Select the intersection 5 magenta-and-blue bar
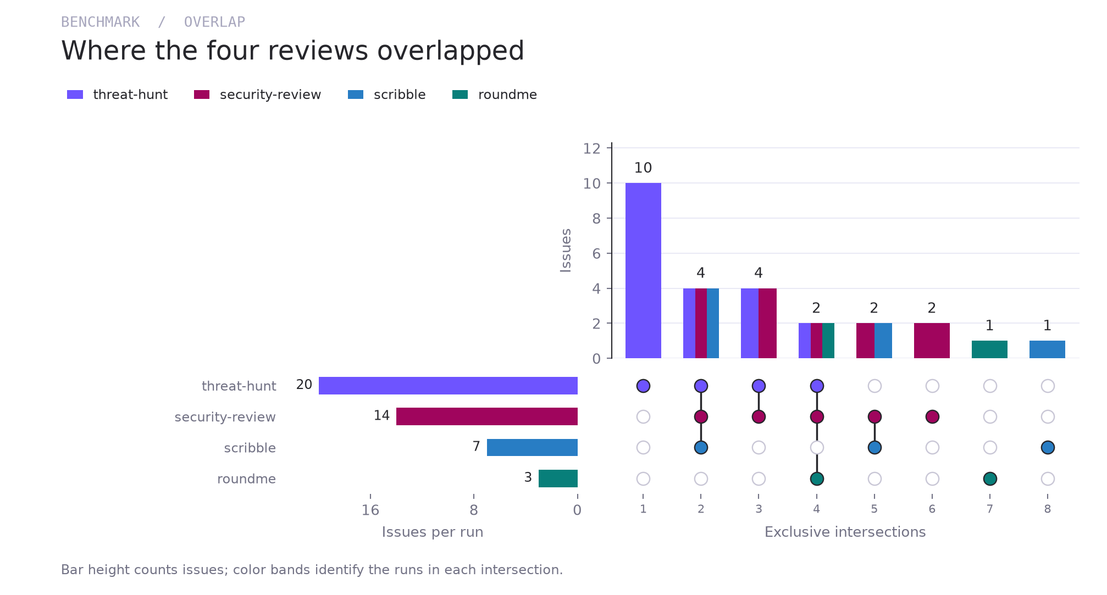Screen dimensions: 1107x595 click(874, 341)
